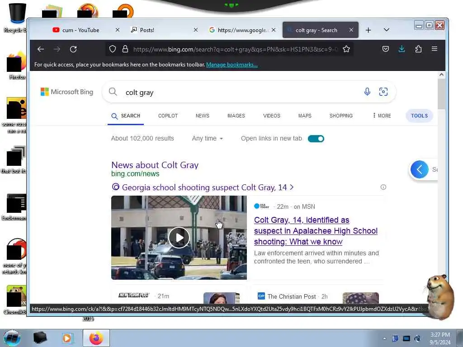Click the SEARCH tab label
This screenshot has width=463, height=347.
click(x=131, y=116)
